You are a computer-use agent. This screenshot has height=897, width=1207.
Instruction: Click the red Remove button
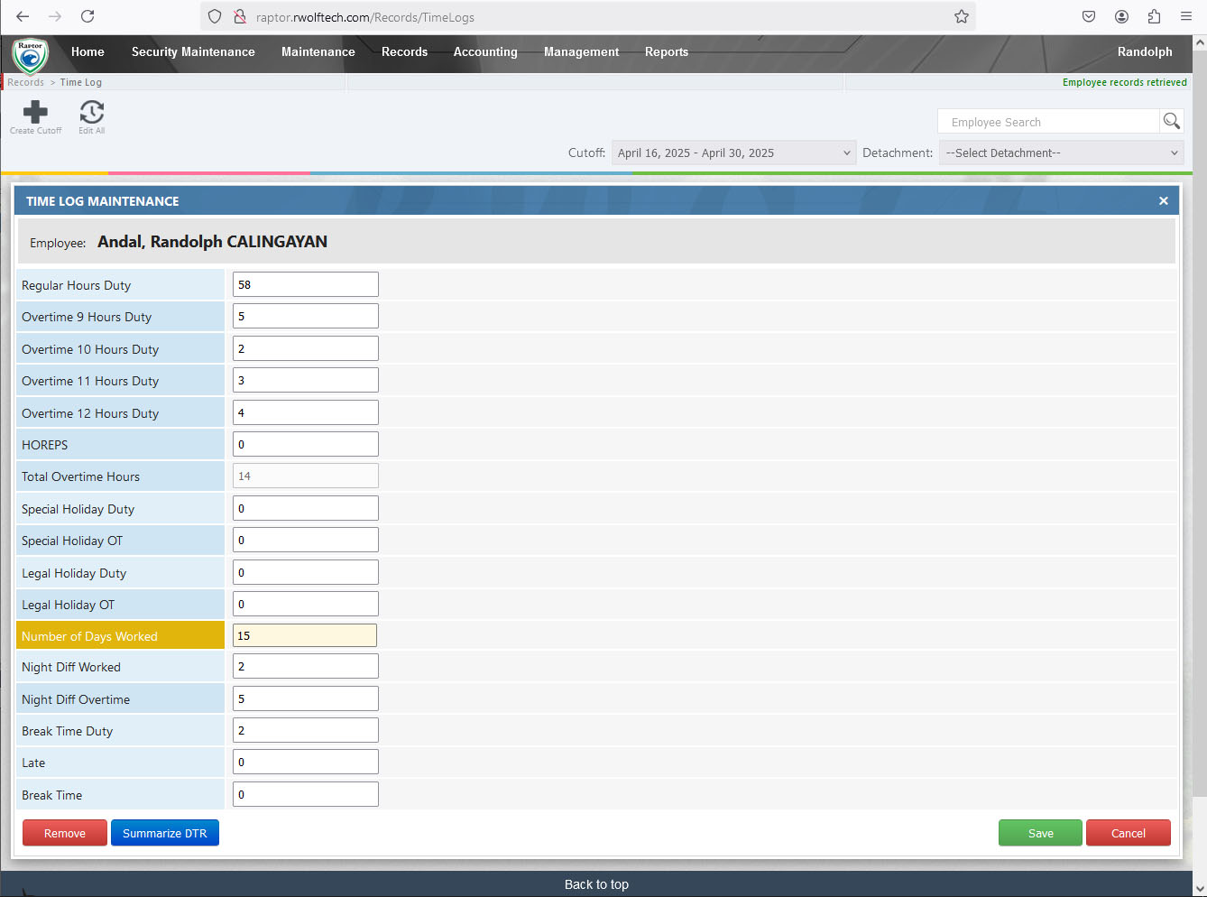(65, 833)
